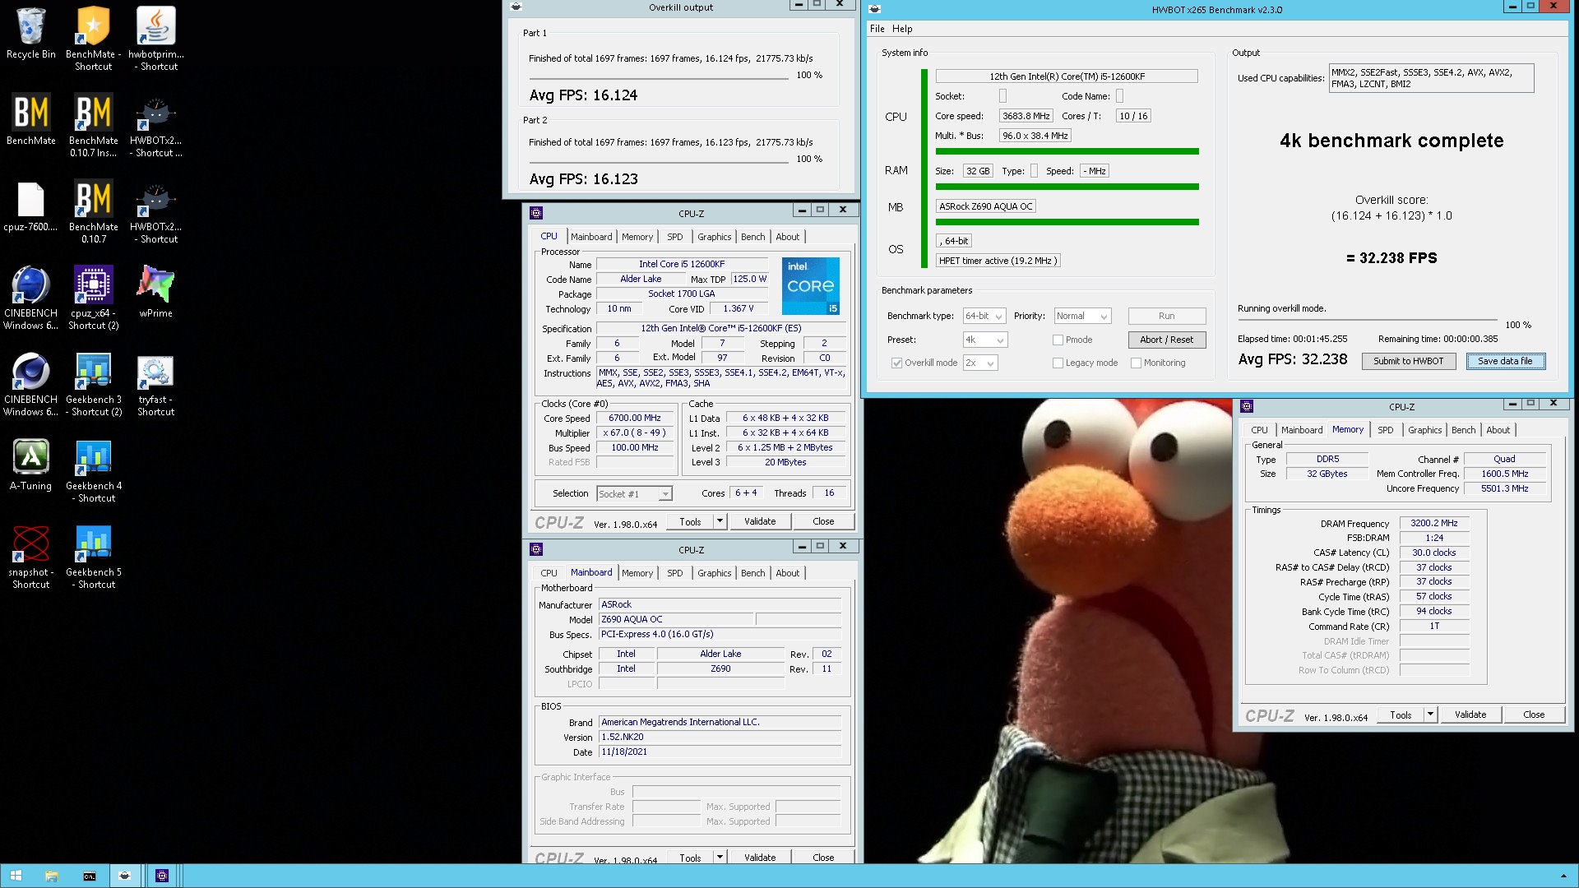Open the BenchMate desktop icon
The image size is (1579, 888).
click(x=31, y=120)
